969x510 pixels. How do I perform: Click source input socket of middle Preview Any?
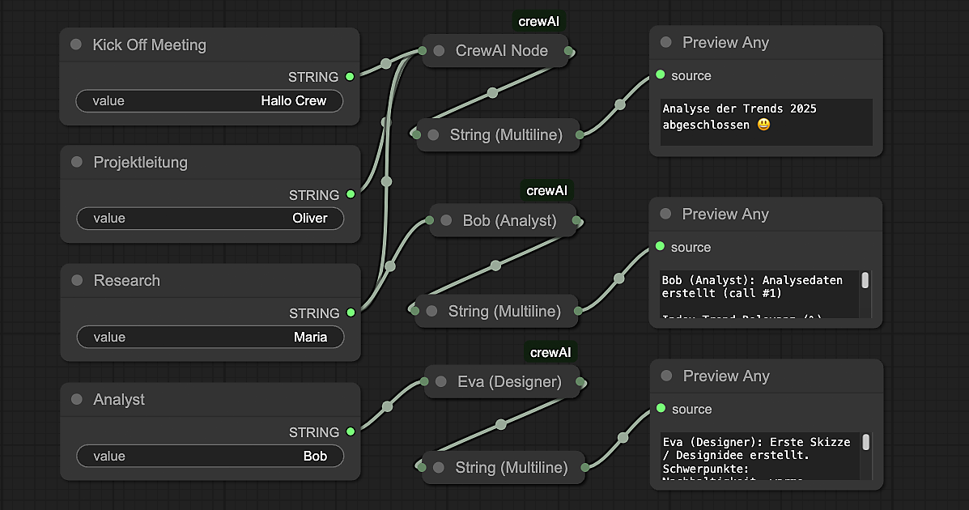(661, 246)
